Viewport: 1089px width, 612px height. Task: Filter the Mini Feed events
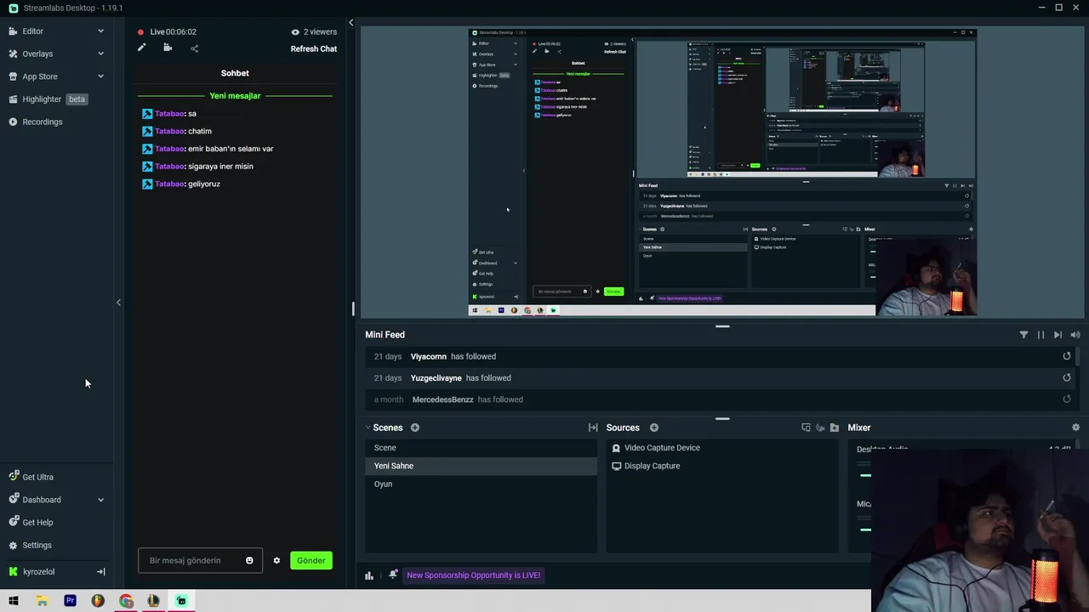click(x=1023, y=335)
